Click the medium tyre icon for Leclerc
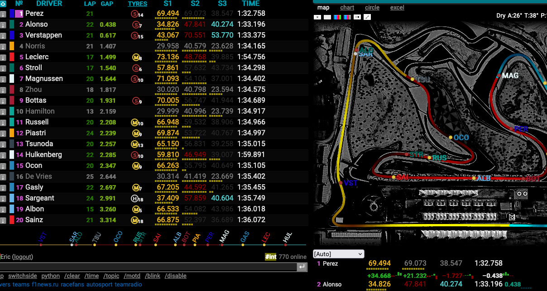This screenshot has width=547, height=291. 135,57
